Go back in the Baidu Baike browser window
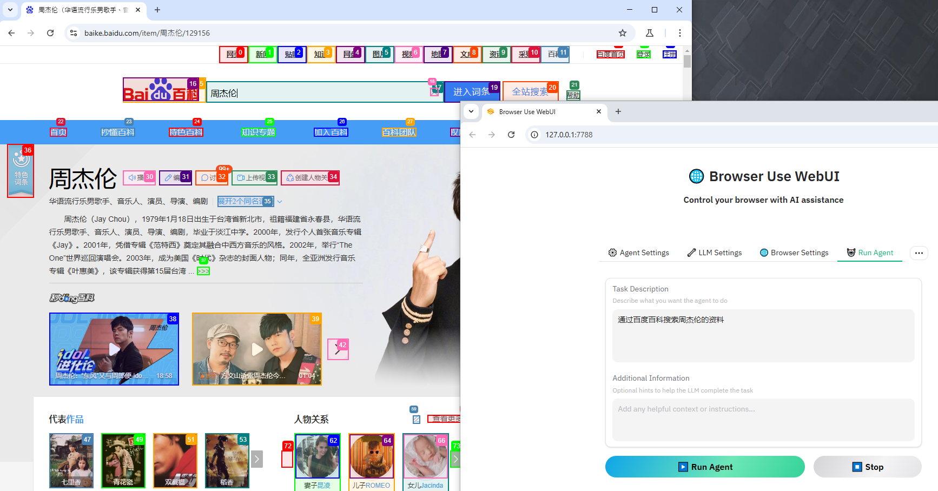Viewport: 938px width, 491px height. pyautogui.click(x=11, y=33)
